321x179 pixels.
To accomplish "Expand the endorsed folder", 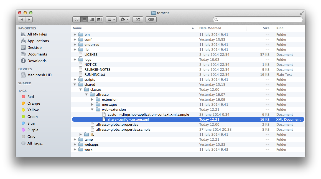I will [x=75, y=44].
